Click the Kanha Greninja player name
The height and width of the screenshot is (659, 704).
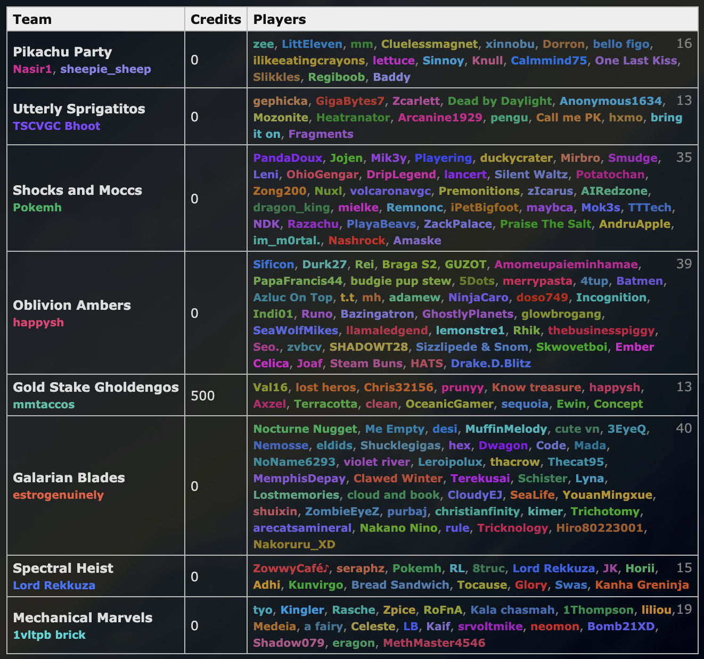[642, 585]
